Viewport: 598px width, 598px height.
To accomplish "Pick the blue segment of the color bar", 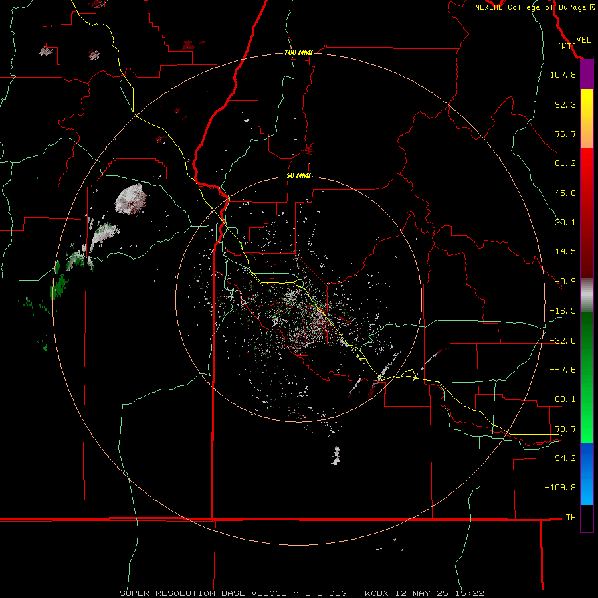I will 587,474.
